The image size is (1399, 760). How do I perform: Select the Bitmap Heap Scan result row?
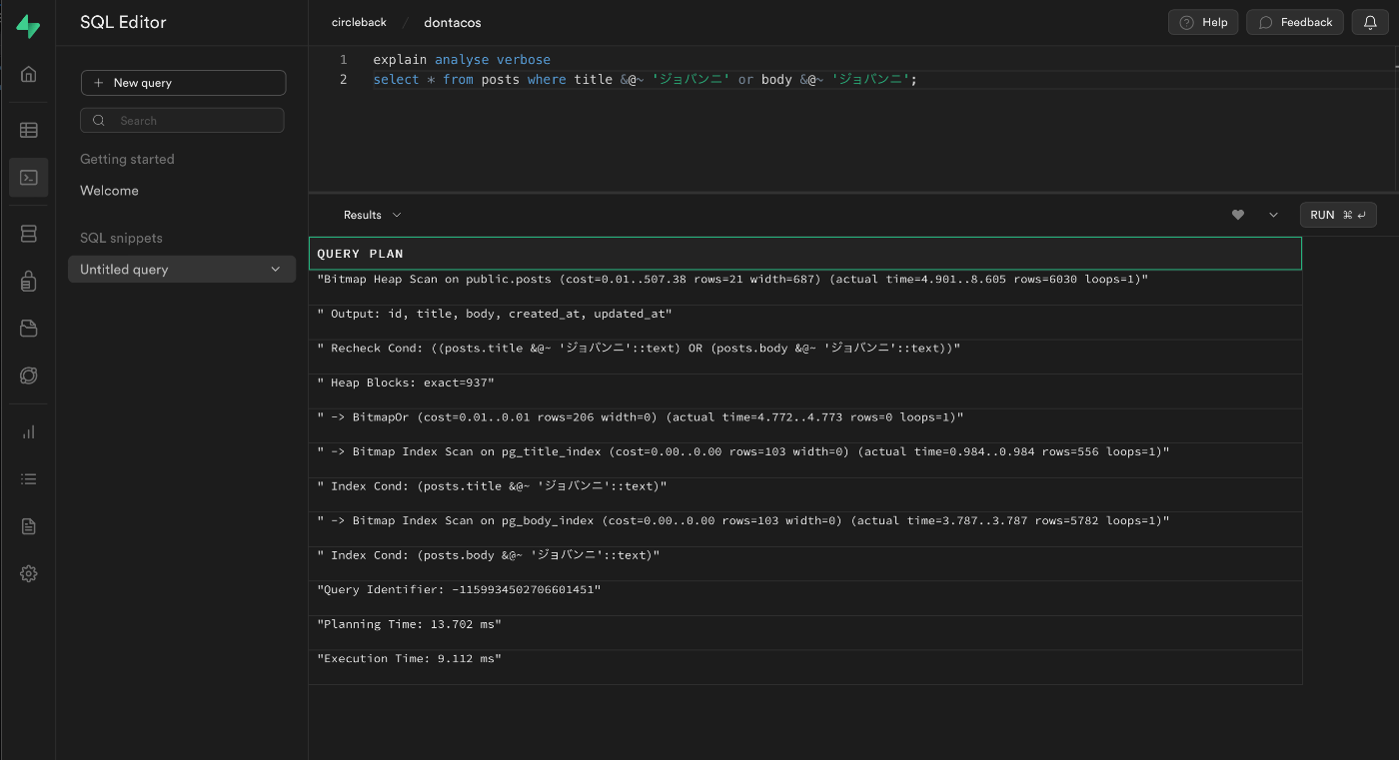[805, 288]
